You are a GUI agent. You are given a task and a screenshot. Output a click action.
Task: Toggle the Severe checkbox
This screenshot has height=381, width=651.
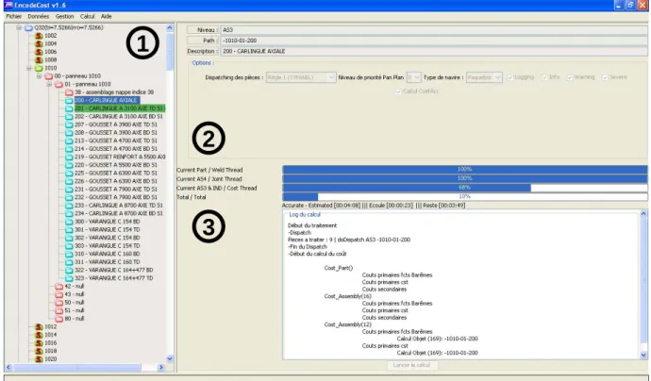pyautogui.click(x=605, y=77)
